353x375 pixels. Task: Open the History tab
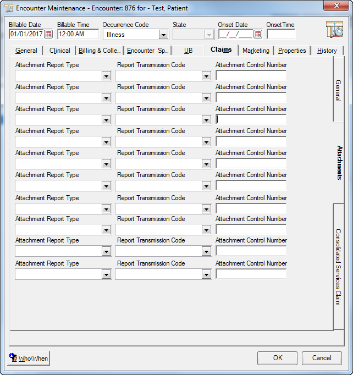[x=327, y=51]
